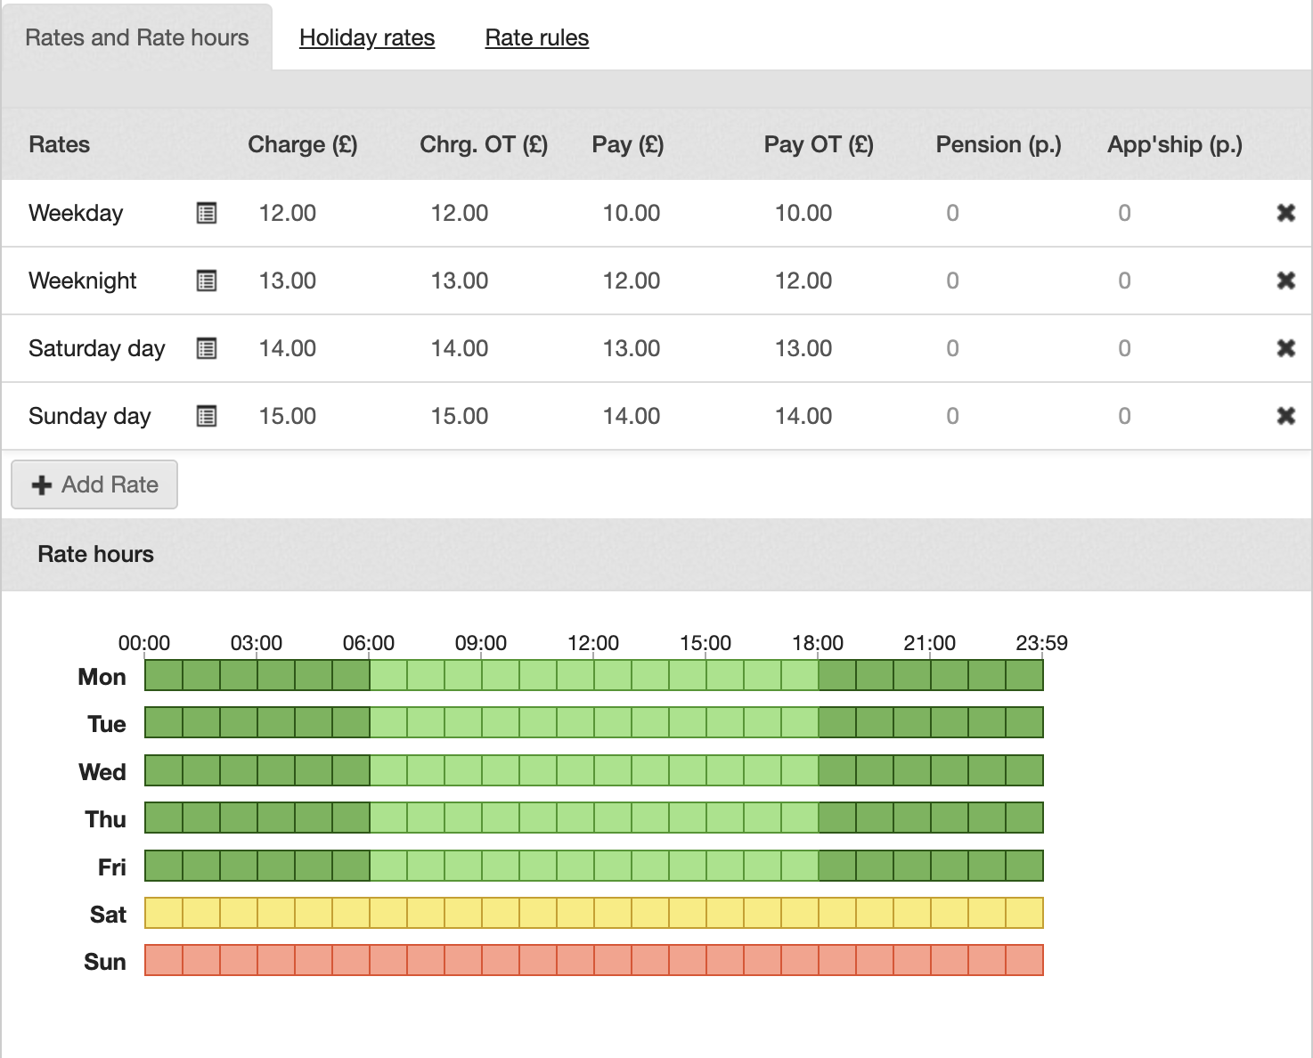Click the Add Rate button
1313x1058 pixels.
(94, 484)
